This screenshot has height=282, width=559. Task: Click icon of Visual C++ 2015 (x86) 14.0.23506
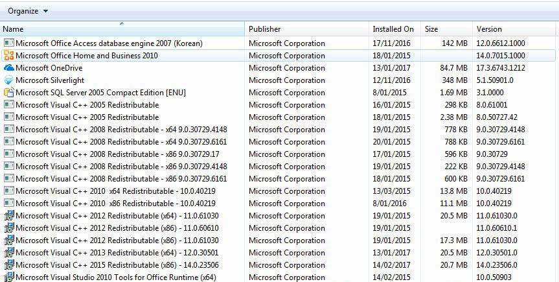tap(9, 265)
